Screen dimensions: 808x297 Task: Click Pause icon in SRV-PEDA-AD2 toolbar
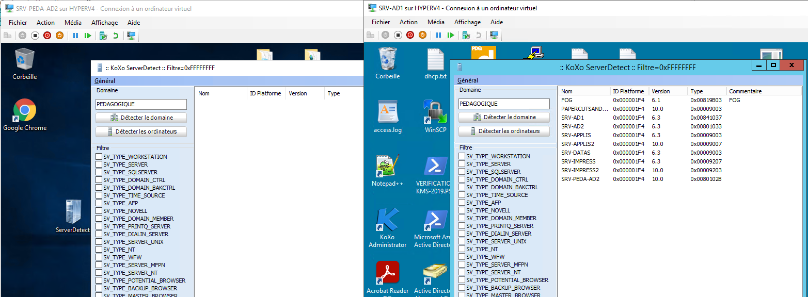pyautogui.click(x=75, y=36)
